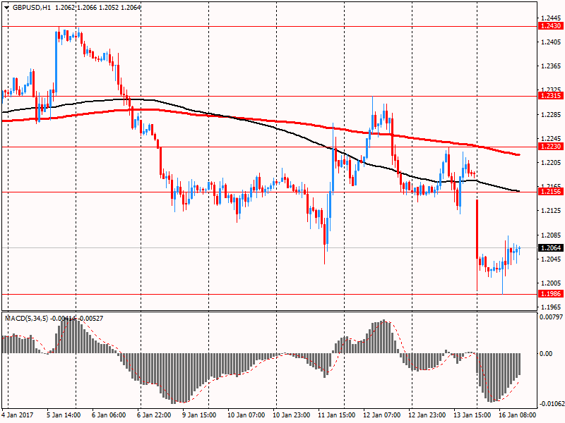Click the 5 Jan 14:00 time label
The height and width of the screenshot is (423, 565).
[64, 415]
